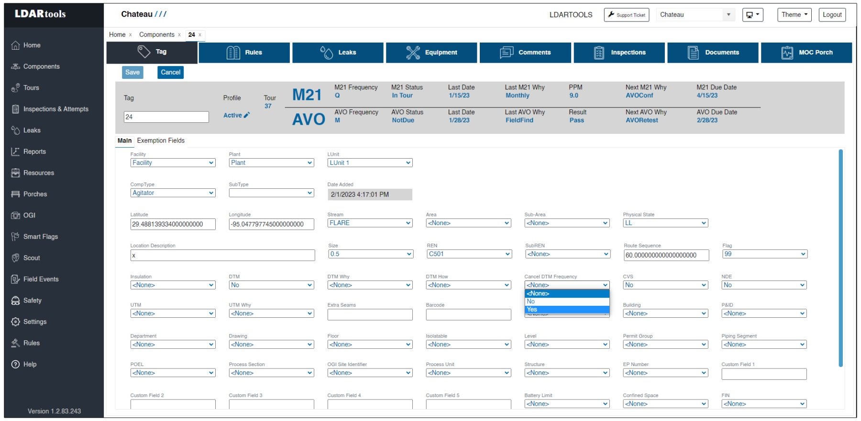Viewport: 861px width, 421px height.
Task: Click the Smart Flags icon
Action: (15, 237)
